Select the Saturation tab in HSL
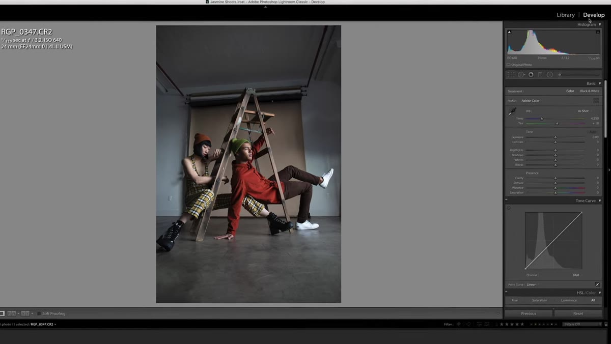Viewport: 611px width, 344px height. 539,300
